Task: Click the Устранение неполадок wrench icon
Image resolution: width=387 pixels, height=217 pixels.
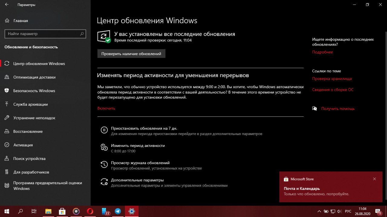Action: click(x=7, y=118)
